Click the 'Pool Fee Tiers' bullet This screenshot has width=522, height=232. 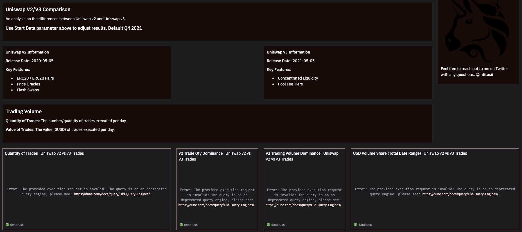pyautogui.click(x=290, y=84)
